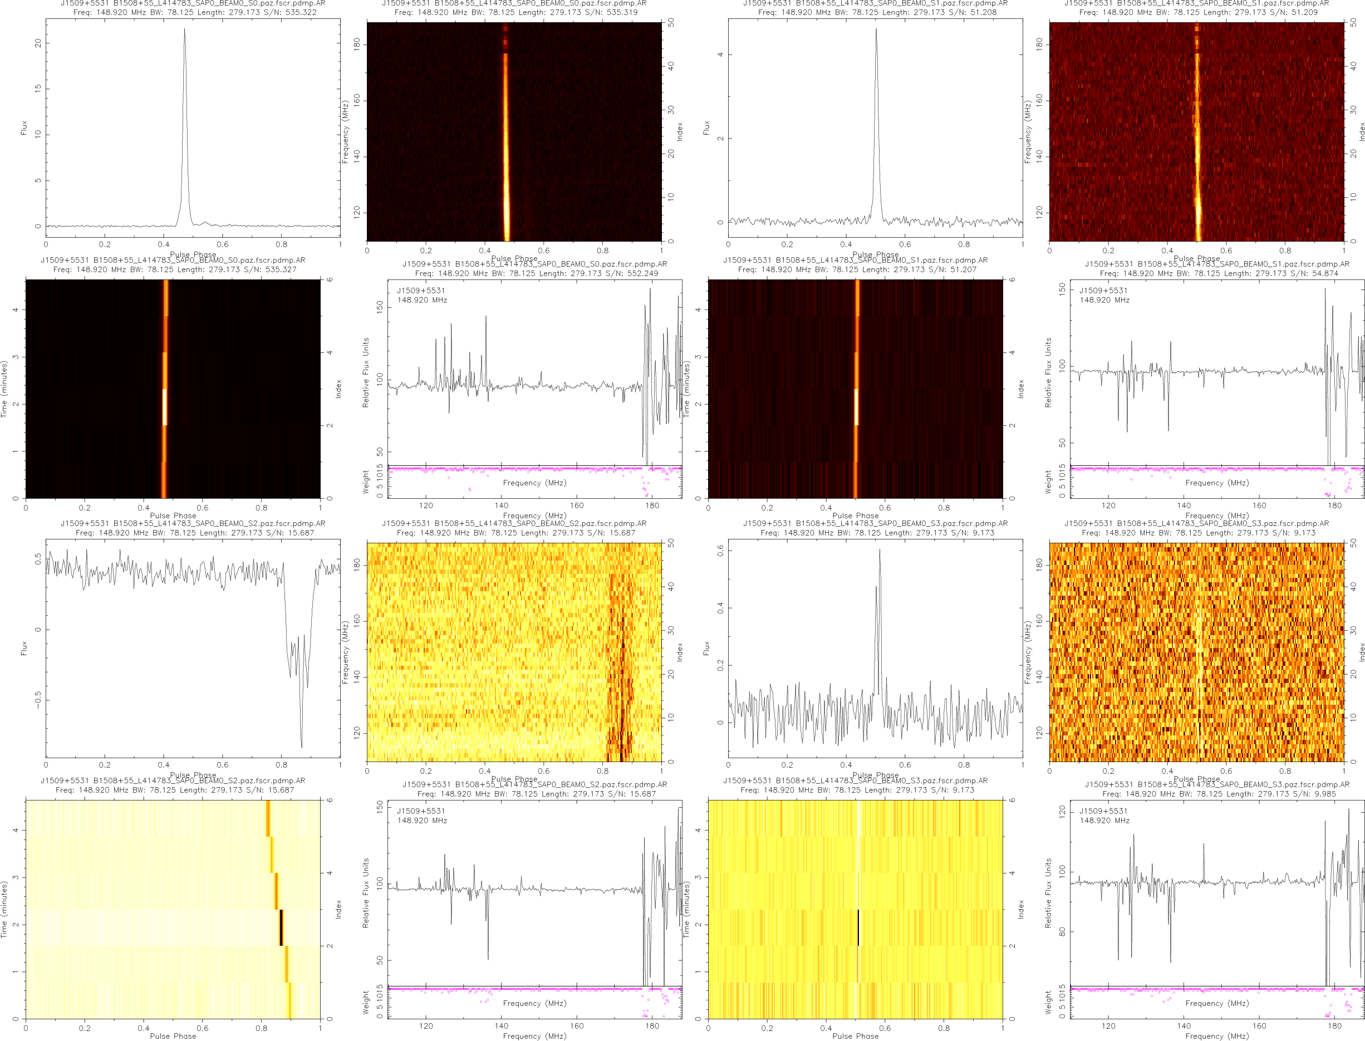1365x1041 pixels.
Task: Click the S3 frequency versus phase heatmap
Action: point(1196,652)
